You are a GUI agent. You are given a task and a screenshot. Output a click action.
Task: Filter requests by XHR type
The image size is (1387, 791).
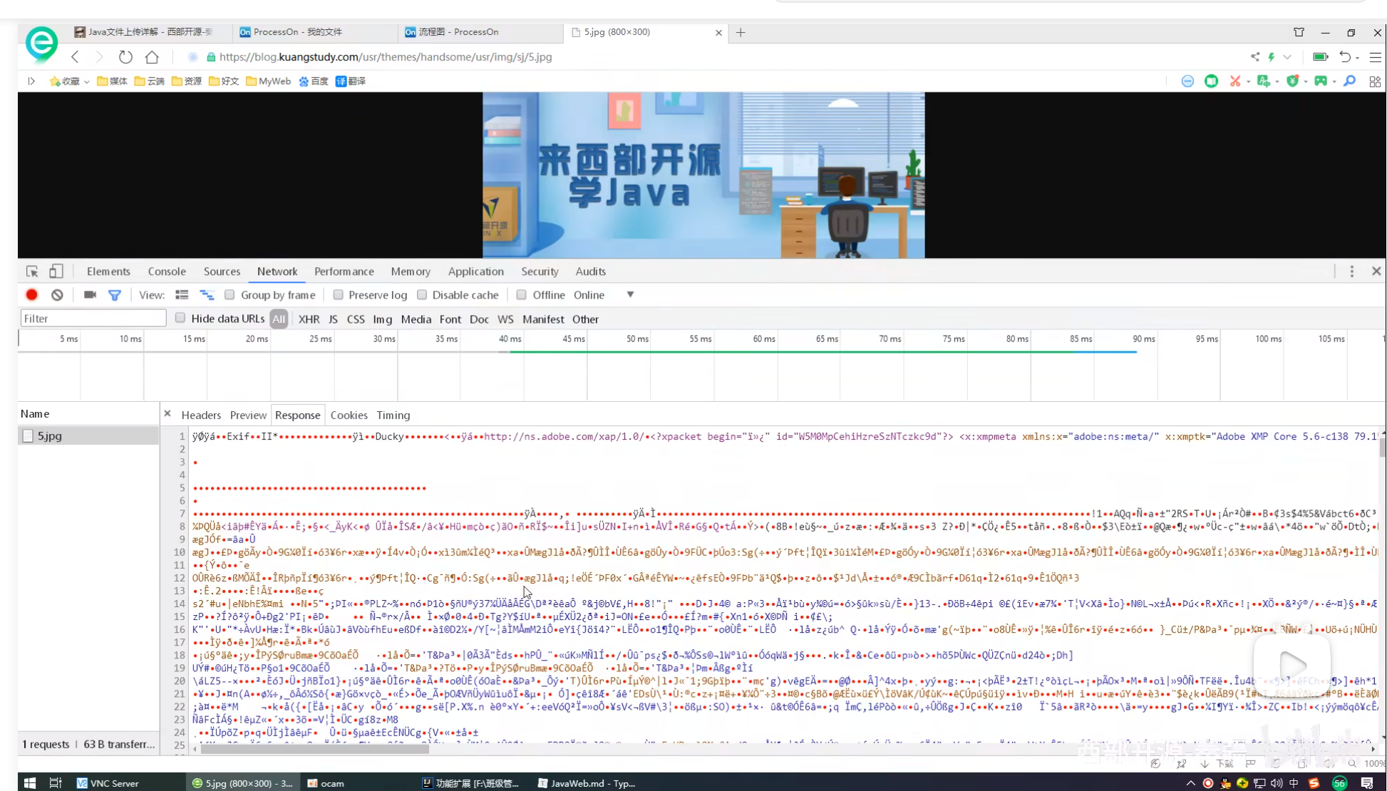click(x=309, y=319)
